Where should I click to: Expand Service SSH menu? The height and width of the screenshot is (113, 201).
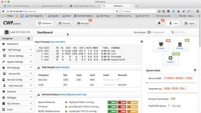click(17, 74)
